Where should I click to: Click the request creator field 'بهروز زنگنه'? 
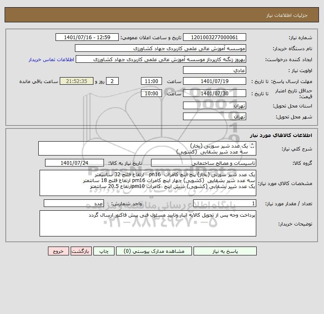[x=161, y=59]
